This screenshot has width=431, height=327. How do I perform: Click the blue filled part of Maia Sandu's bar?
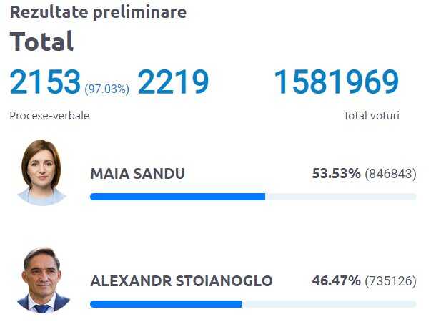pos(177,197)
